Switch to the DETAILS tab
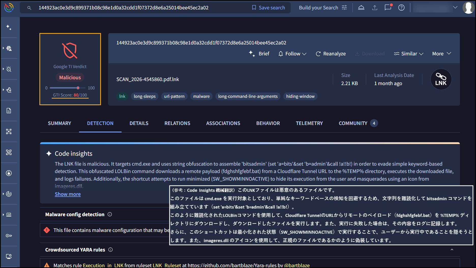 tap(139, 123)
